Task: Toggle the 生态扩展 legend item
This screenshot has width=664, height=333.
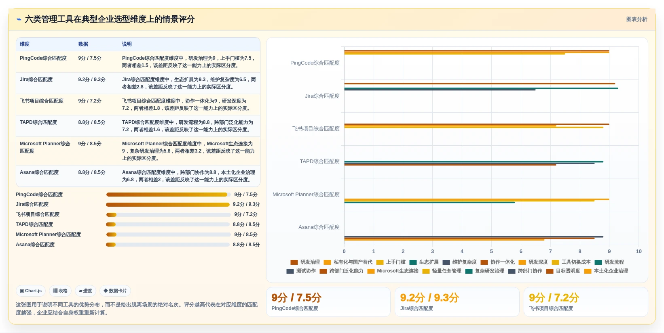Action: 424,262
